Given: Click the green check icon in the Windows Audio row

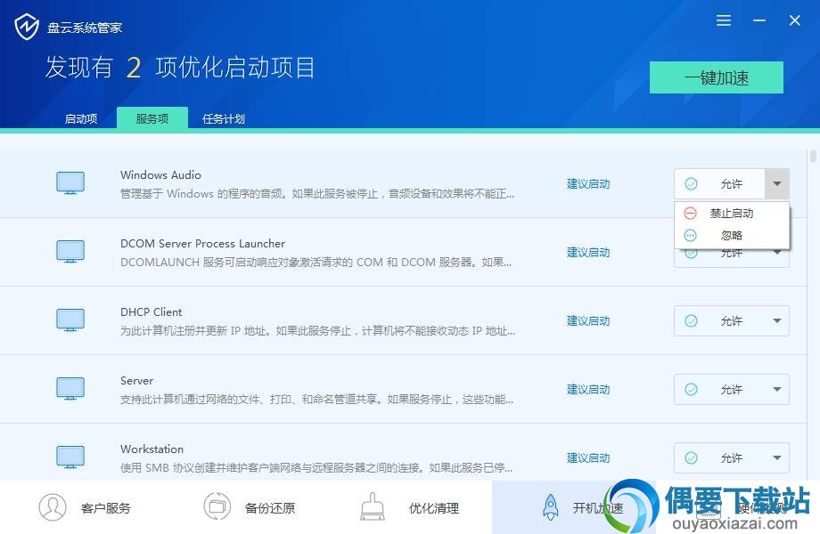Looking at the screenshot, I should pos(691,183).
